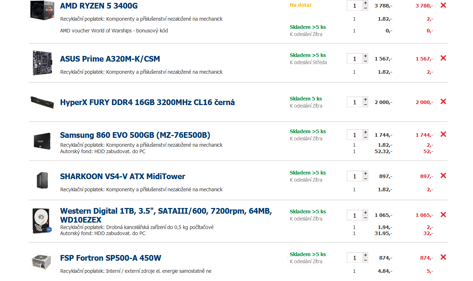Decrease quantity of SHARKOON VS4-V case
This screenshot has width=473, height=281.
(x=365, y=179)
